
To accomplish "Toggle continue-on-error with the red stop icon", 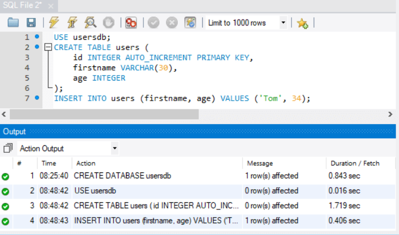I will 131,23.
